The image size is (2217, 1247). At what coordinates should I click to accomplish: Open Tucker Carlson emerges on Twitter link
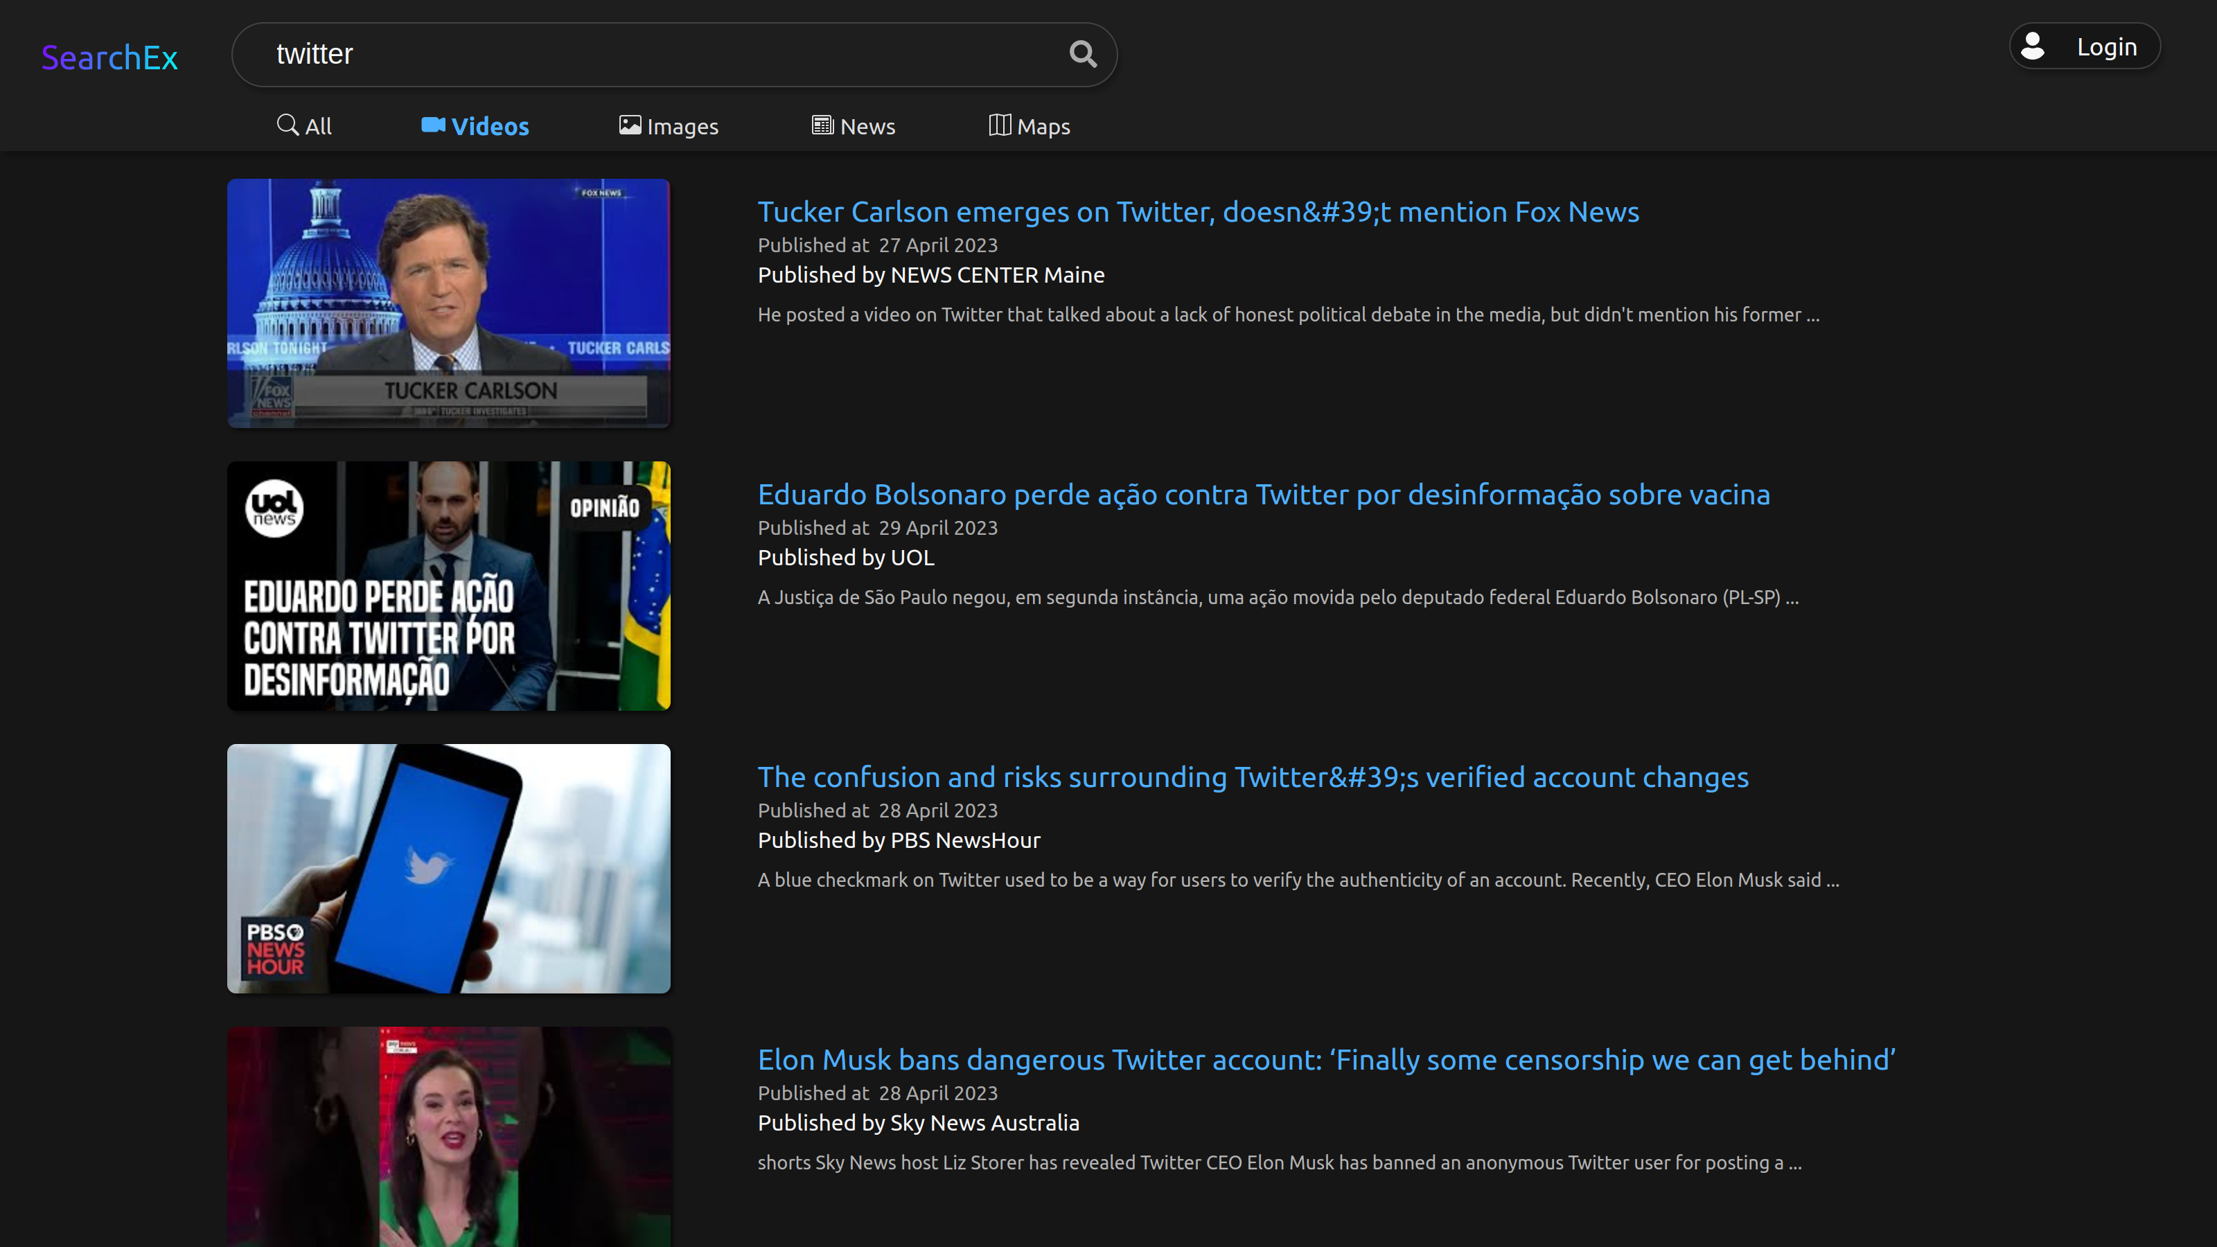coord(1198,212)
